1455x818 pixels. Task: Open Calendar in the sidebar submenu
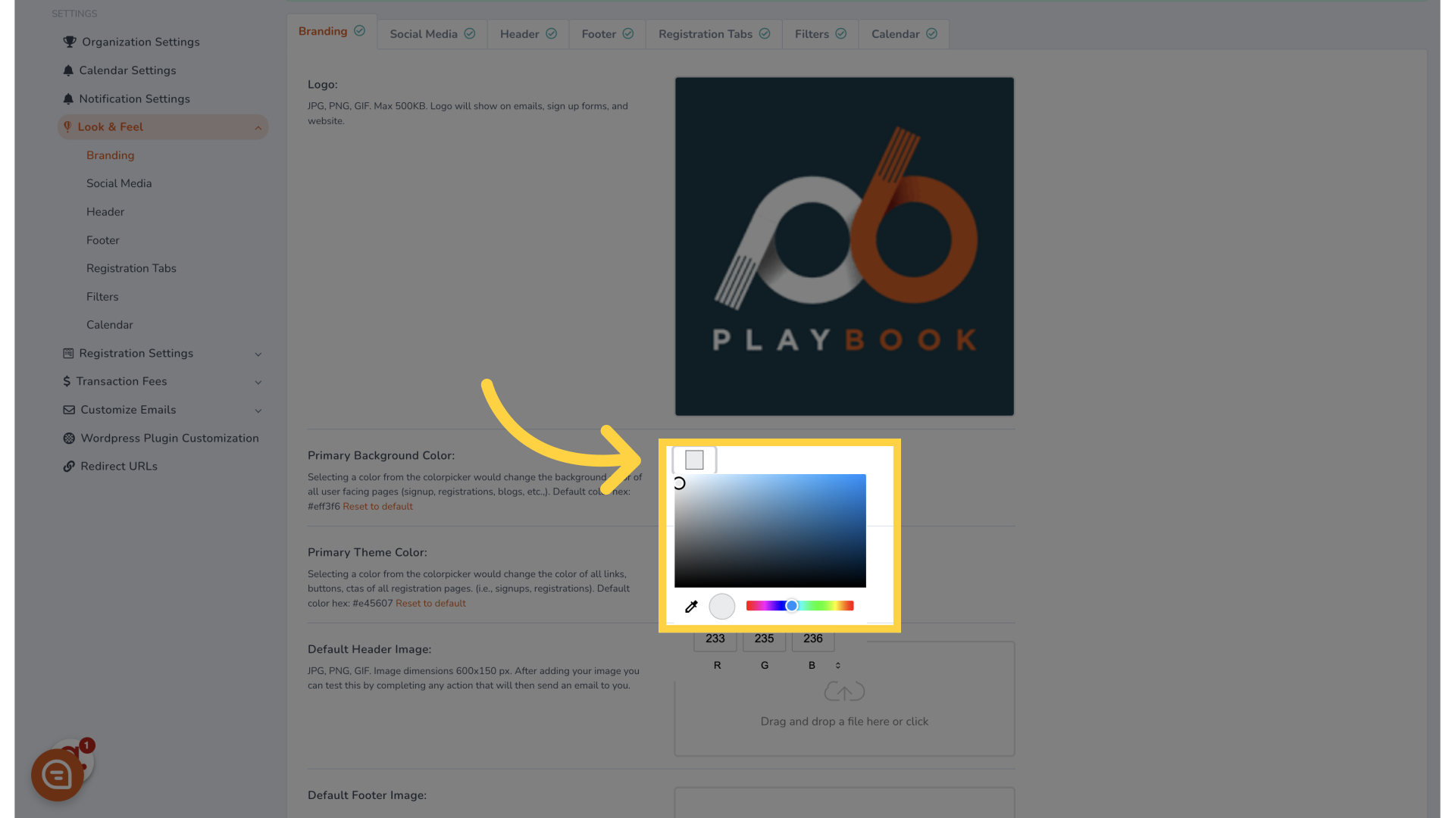coord(110,325)
